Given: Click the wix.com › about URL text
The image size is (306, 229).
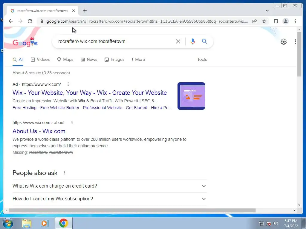Looking at the screenshot, I should tap(39, 123).
